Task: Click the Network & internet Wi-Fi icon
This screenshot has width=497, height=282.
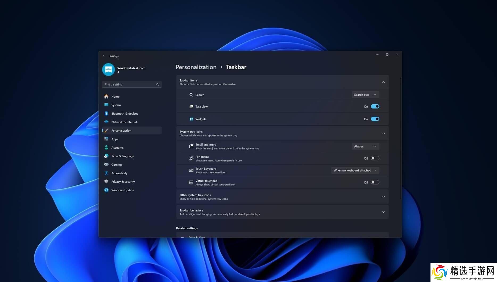Action: pyautogui.click(x=106, y=122)
